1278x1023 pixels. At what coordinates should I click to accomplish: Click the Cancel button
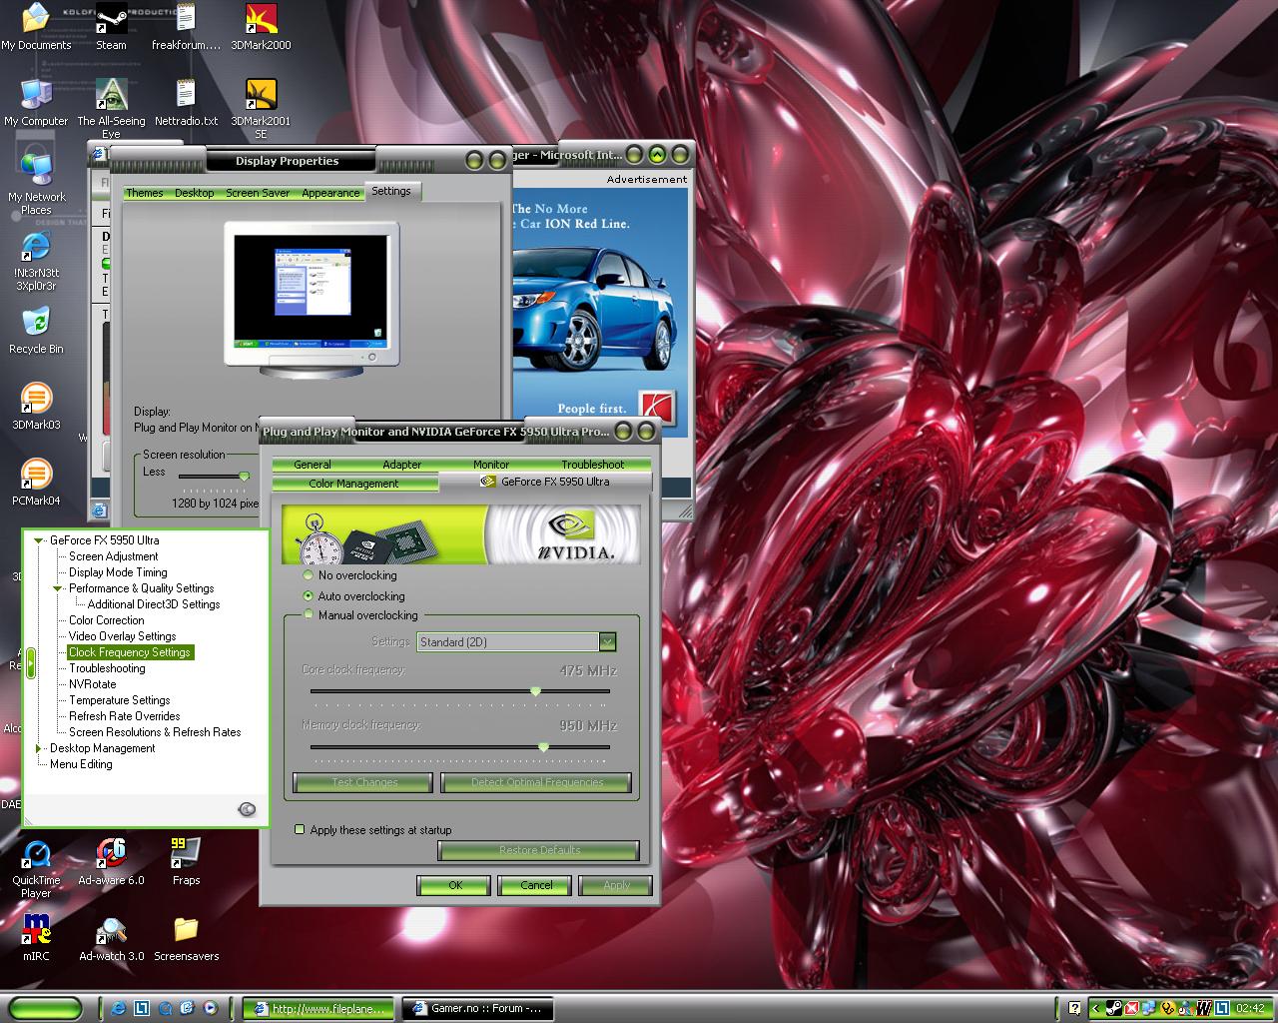pos(536,885)
